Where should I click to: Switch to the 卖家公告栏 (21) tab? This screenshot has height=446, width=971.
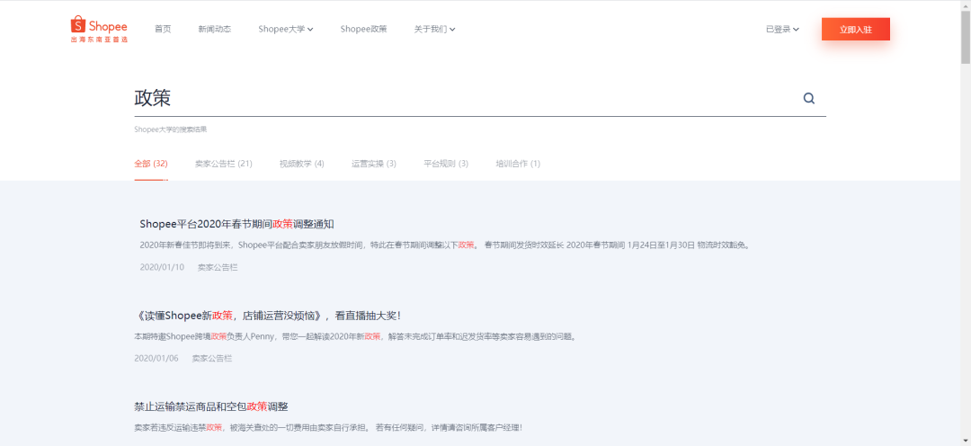[224, 164]
